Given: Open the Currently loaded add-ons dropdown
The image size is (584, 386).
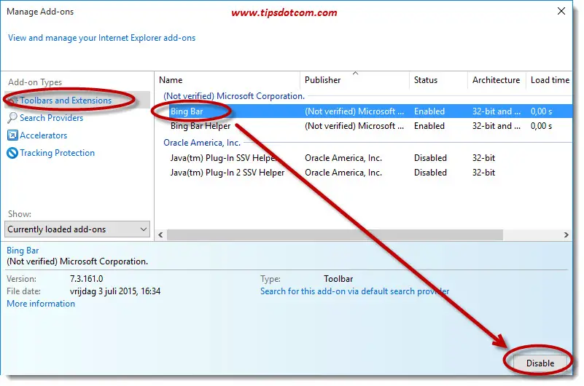Looking at the screenshot, I should point(77,229).
